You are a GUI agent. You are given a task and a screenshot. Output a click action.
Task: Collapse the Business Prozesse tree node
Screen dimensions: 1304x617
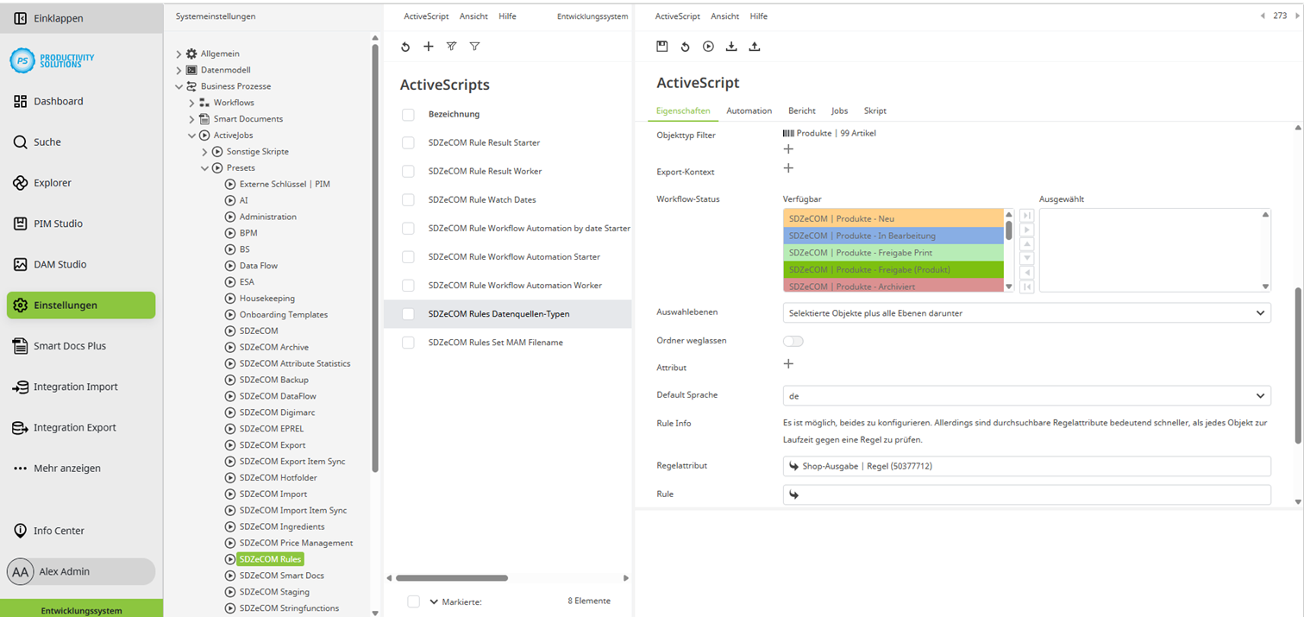pyautogui.click(x=179, y=85)
